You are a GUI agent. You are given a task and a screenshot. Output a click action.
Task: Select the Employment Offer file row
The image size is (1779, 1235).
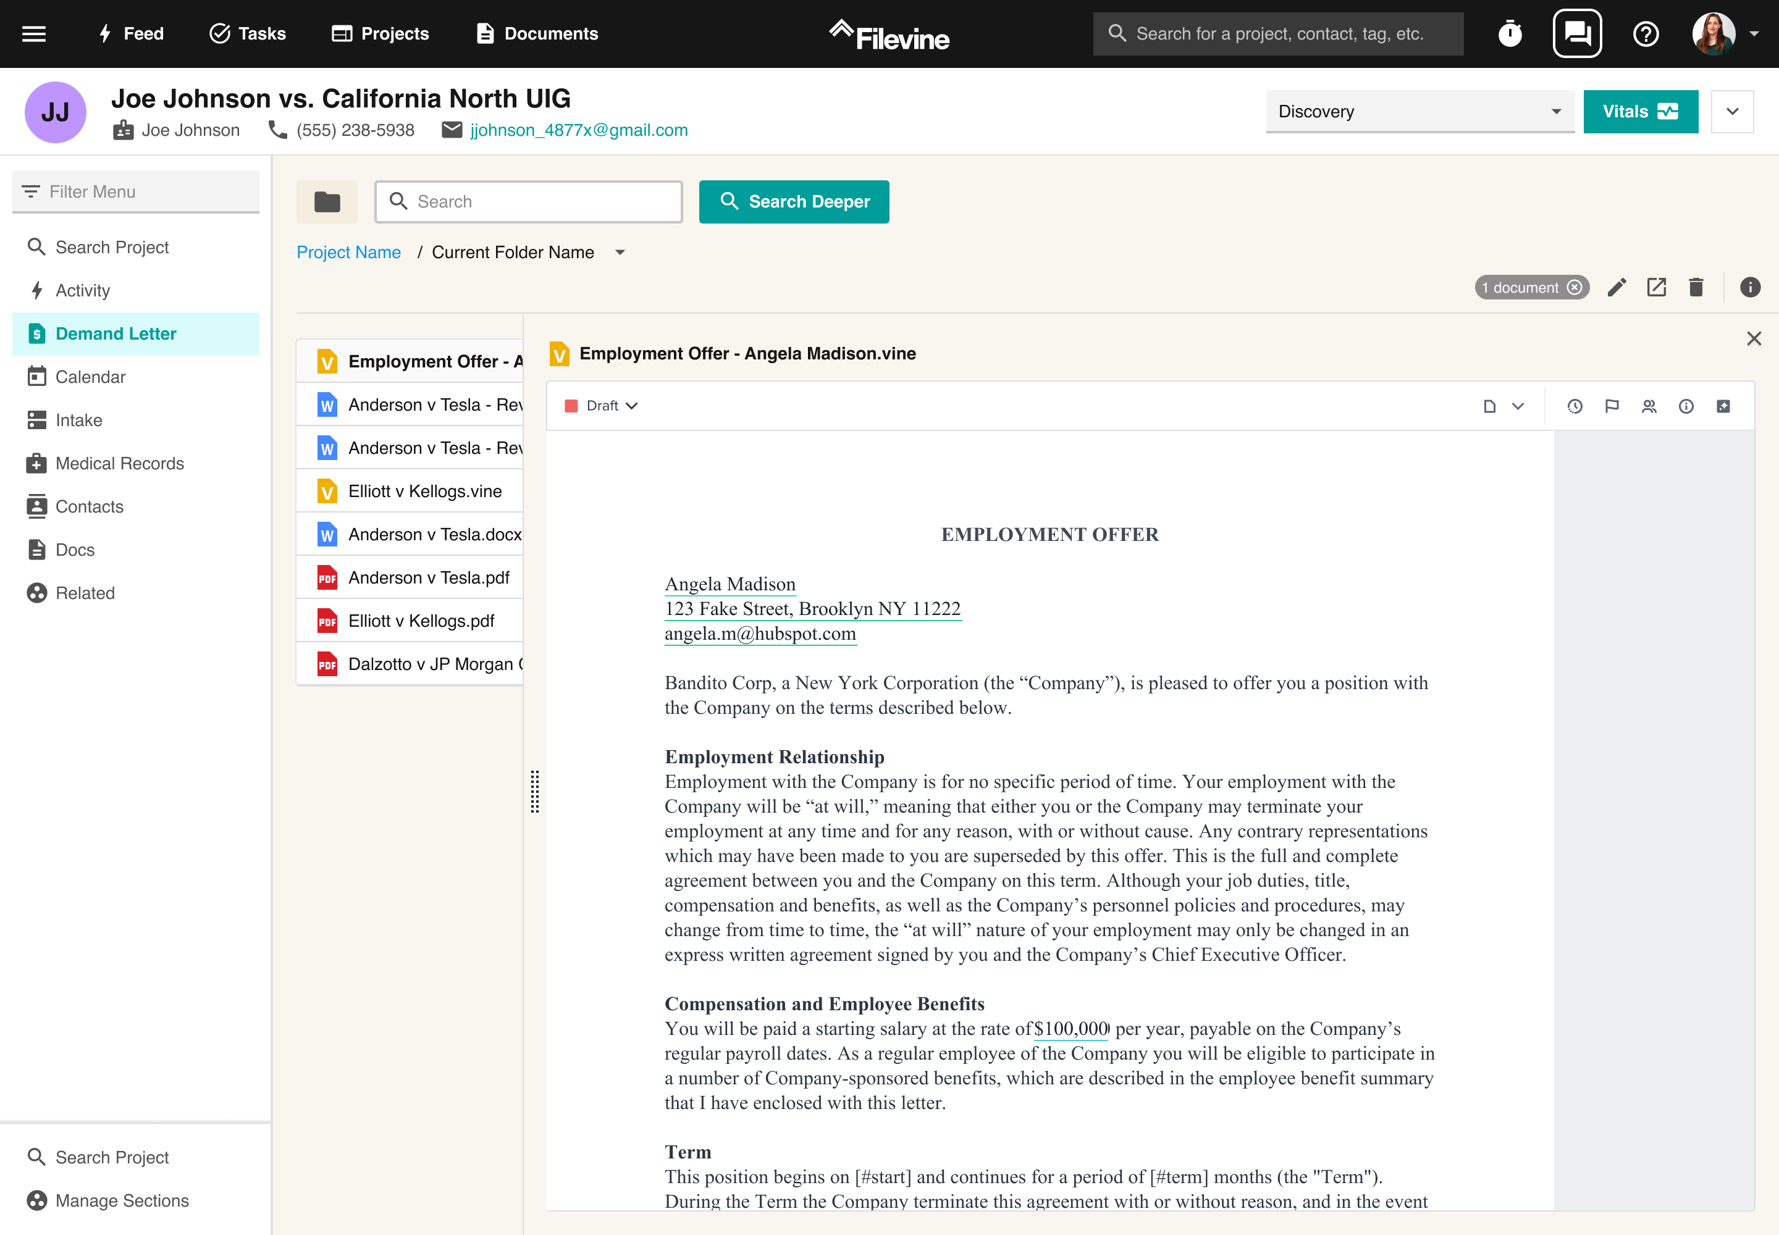click(410, 361)
